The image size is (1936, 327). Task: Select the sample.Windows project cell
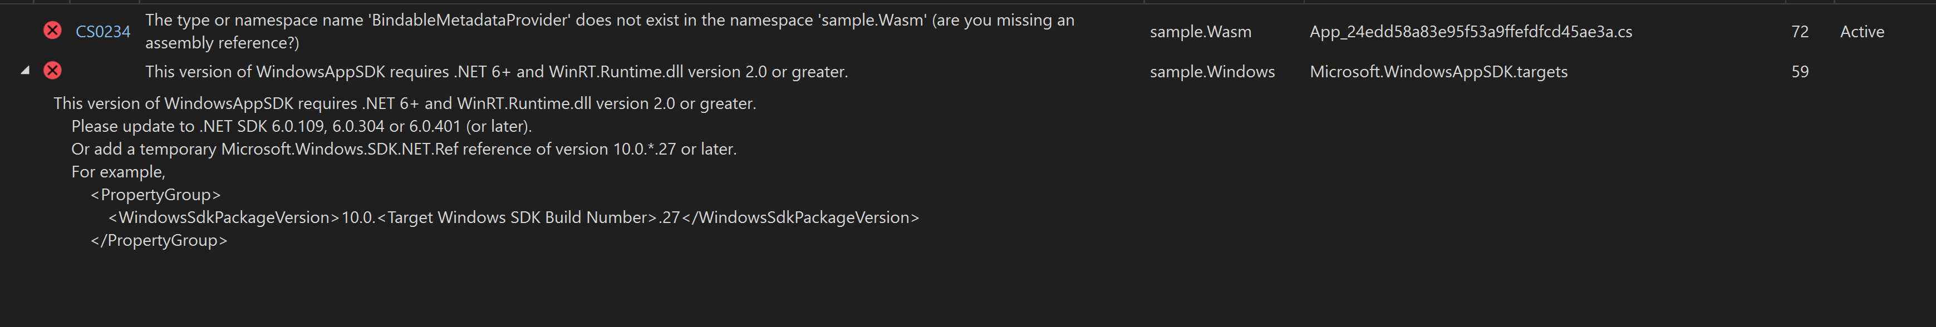[x=1212, y=71]
